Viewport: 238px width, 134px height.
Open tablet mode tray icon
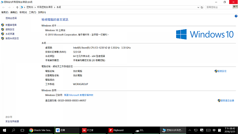coord(196,130)
